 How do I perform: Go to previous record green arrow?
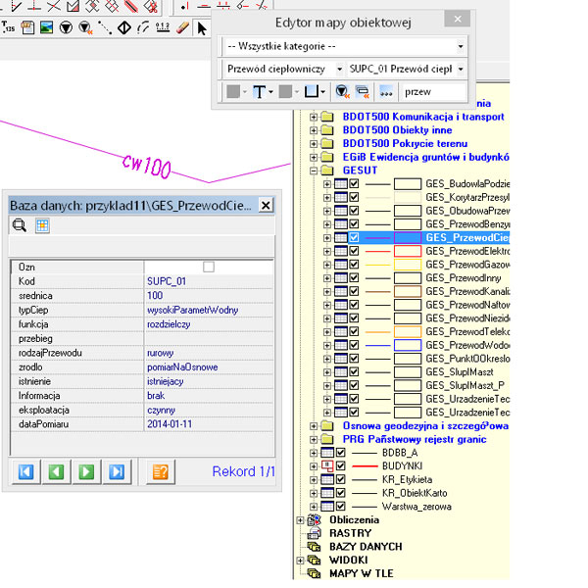click(x=56, y=471)
